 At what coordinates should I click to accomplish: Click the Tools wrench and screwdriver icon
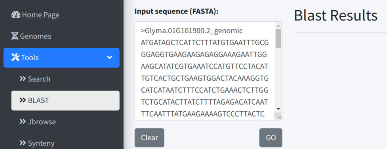[x=15, y=57]
